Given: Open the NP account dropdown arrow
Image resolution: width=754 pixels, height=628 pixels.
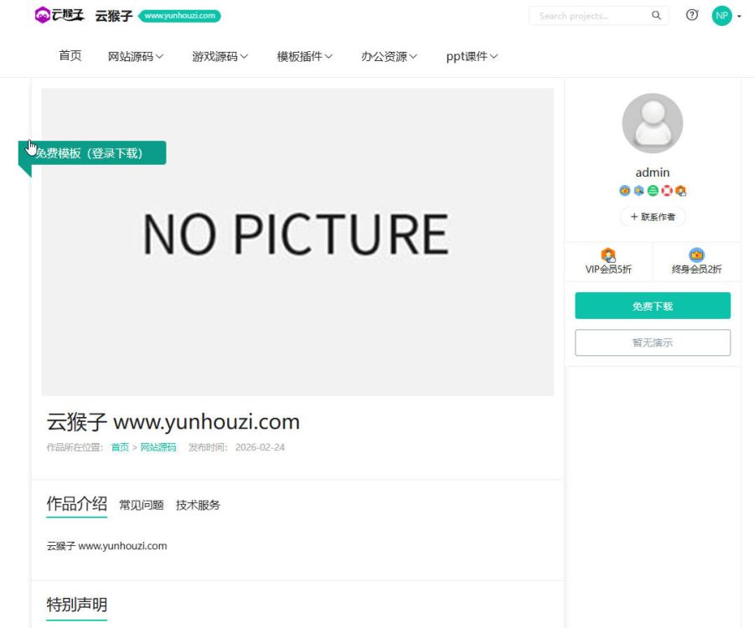Looking at the screenshot, I should coord(738,15).
